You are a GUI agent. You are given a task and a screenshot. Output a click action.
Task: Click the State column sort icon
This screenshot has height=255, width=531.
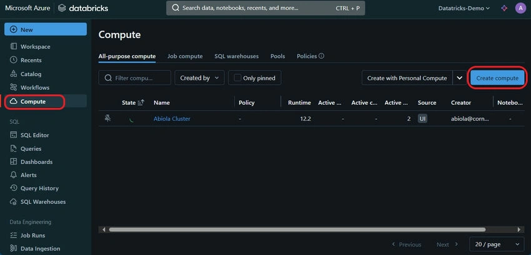coord(141,102)
